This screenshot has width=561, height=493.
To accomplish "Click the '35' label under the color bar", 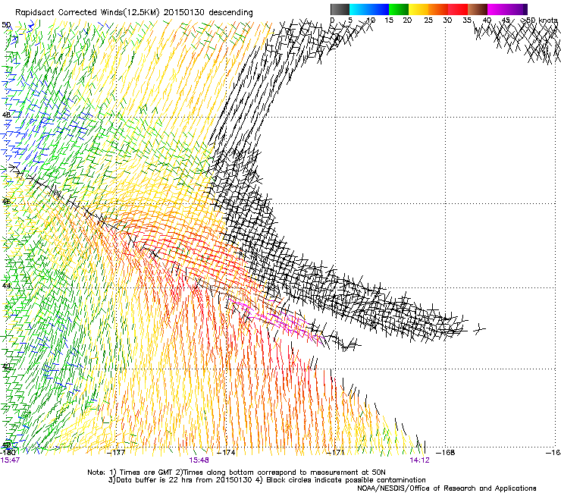I will click(467, 20).
